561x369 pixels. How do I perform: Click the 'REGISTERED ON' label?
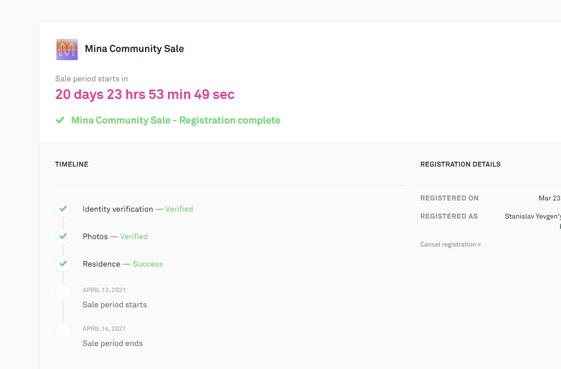coord(449,198)
